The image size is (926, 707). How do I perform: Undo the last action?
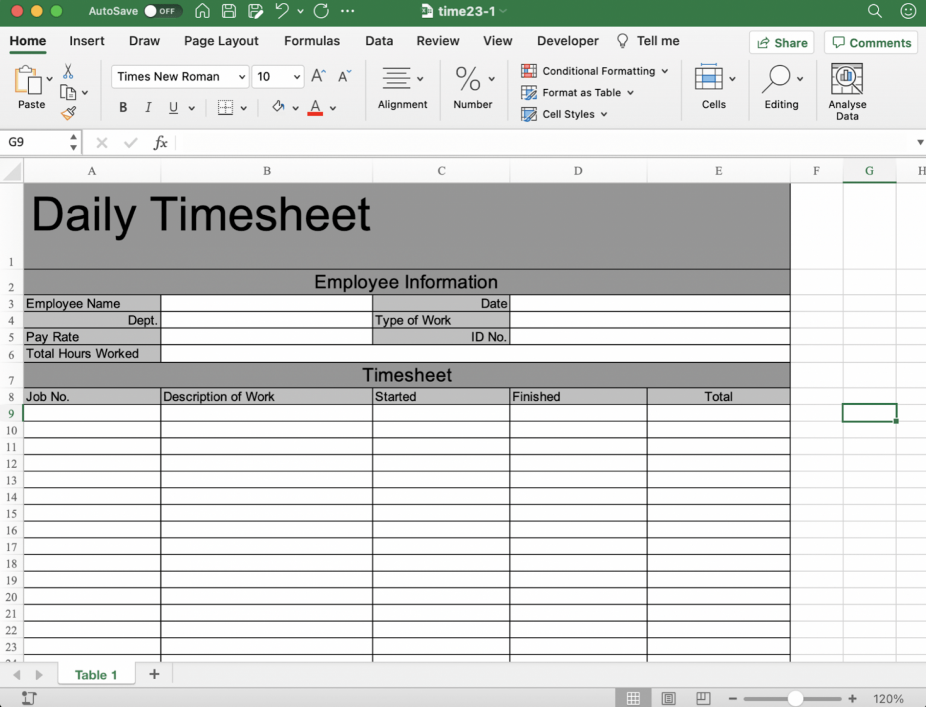(x=281, y=11)
